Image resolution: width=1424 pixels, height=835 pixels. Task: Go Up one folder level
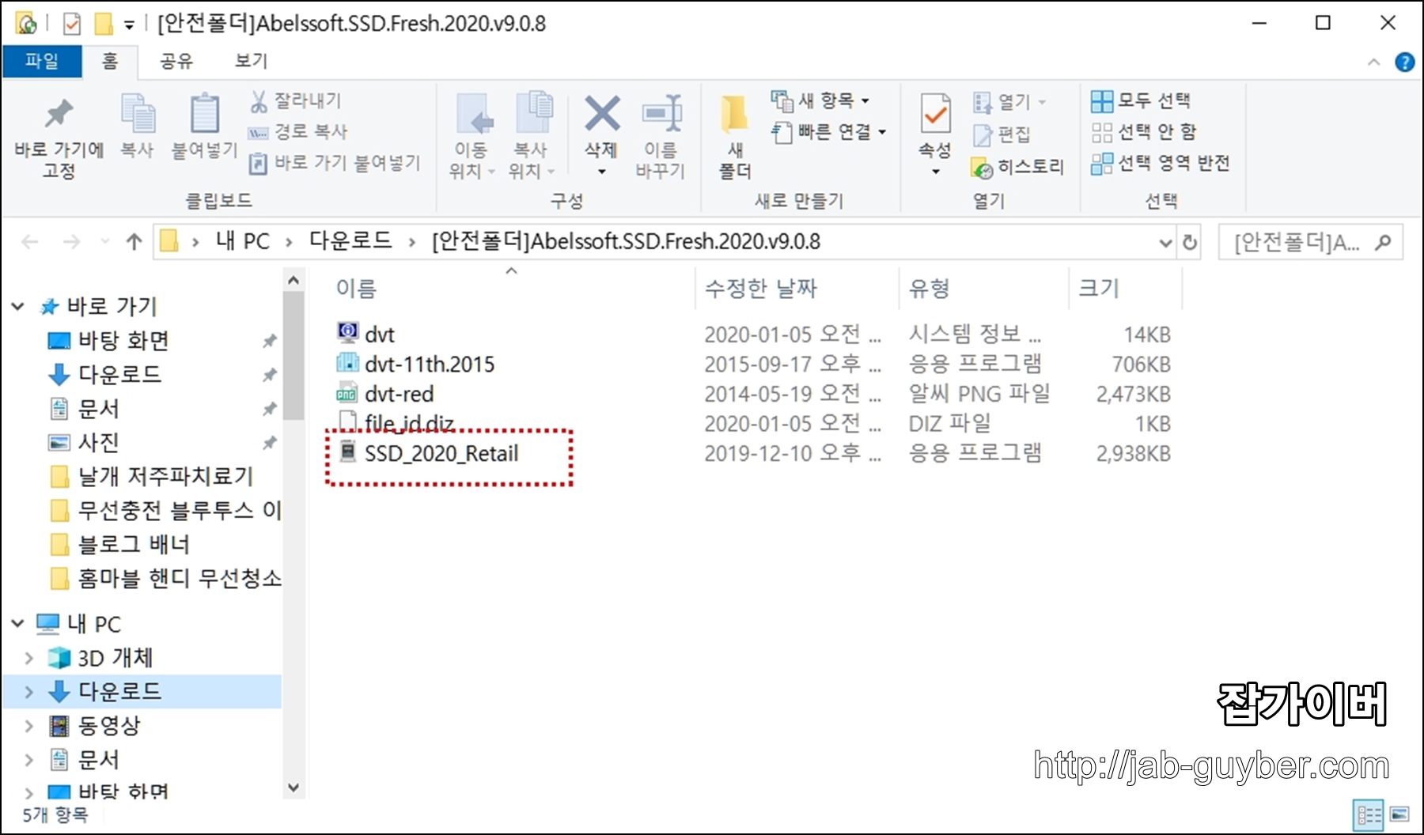click(x=134, y=242)
